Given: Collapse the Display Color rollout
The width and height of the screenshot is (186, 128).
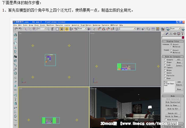Looking at the screenshot, I should pyautogui.click(x=173, y=42).
